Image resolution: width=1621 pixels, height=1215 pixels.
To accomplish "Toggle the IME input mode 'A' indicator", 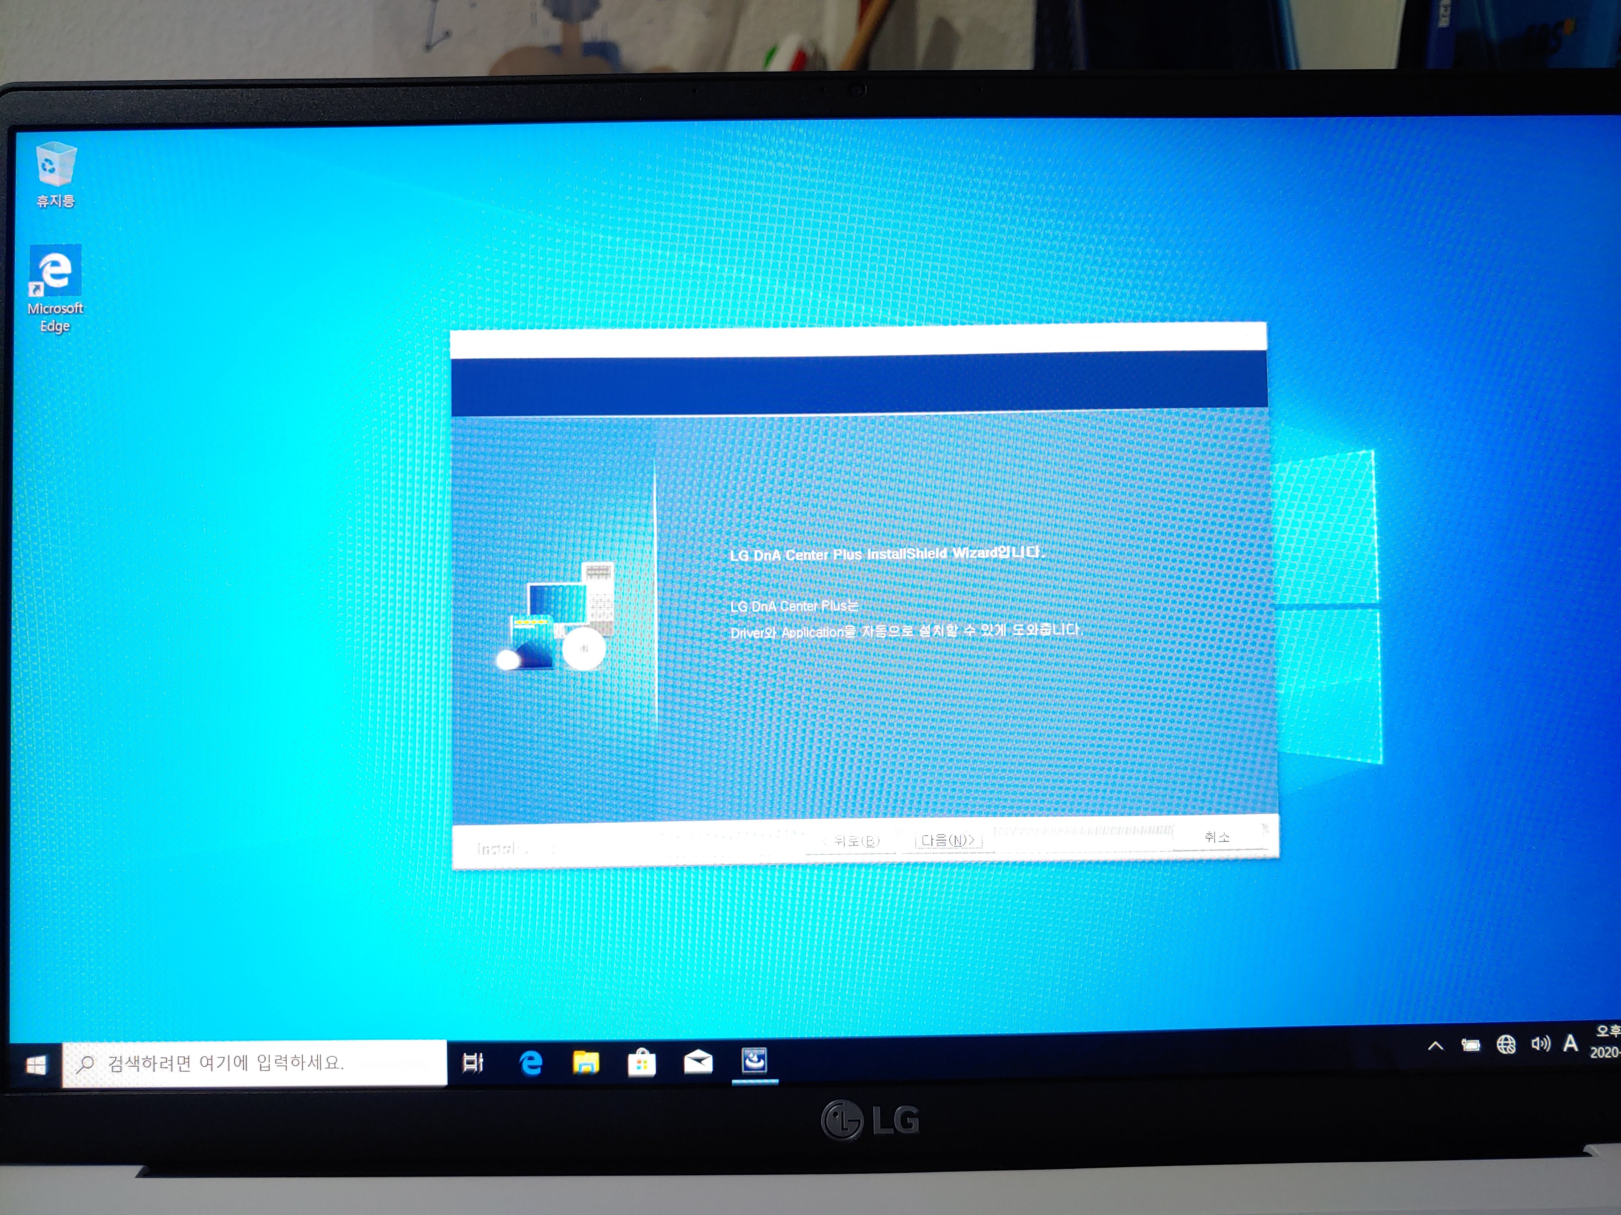I will coord(1570,1043).
